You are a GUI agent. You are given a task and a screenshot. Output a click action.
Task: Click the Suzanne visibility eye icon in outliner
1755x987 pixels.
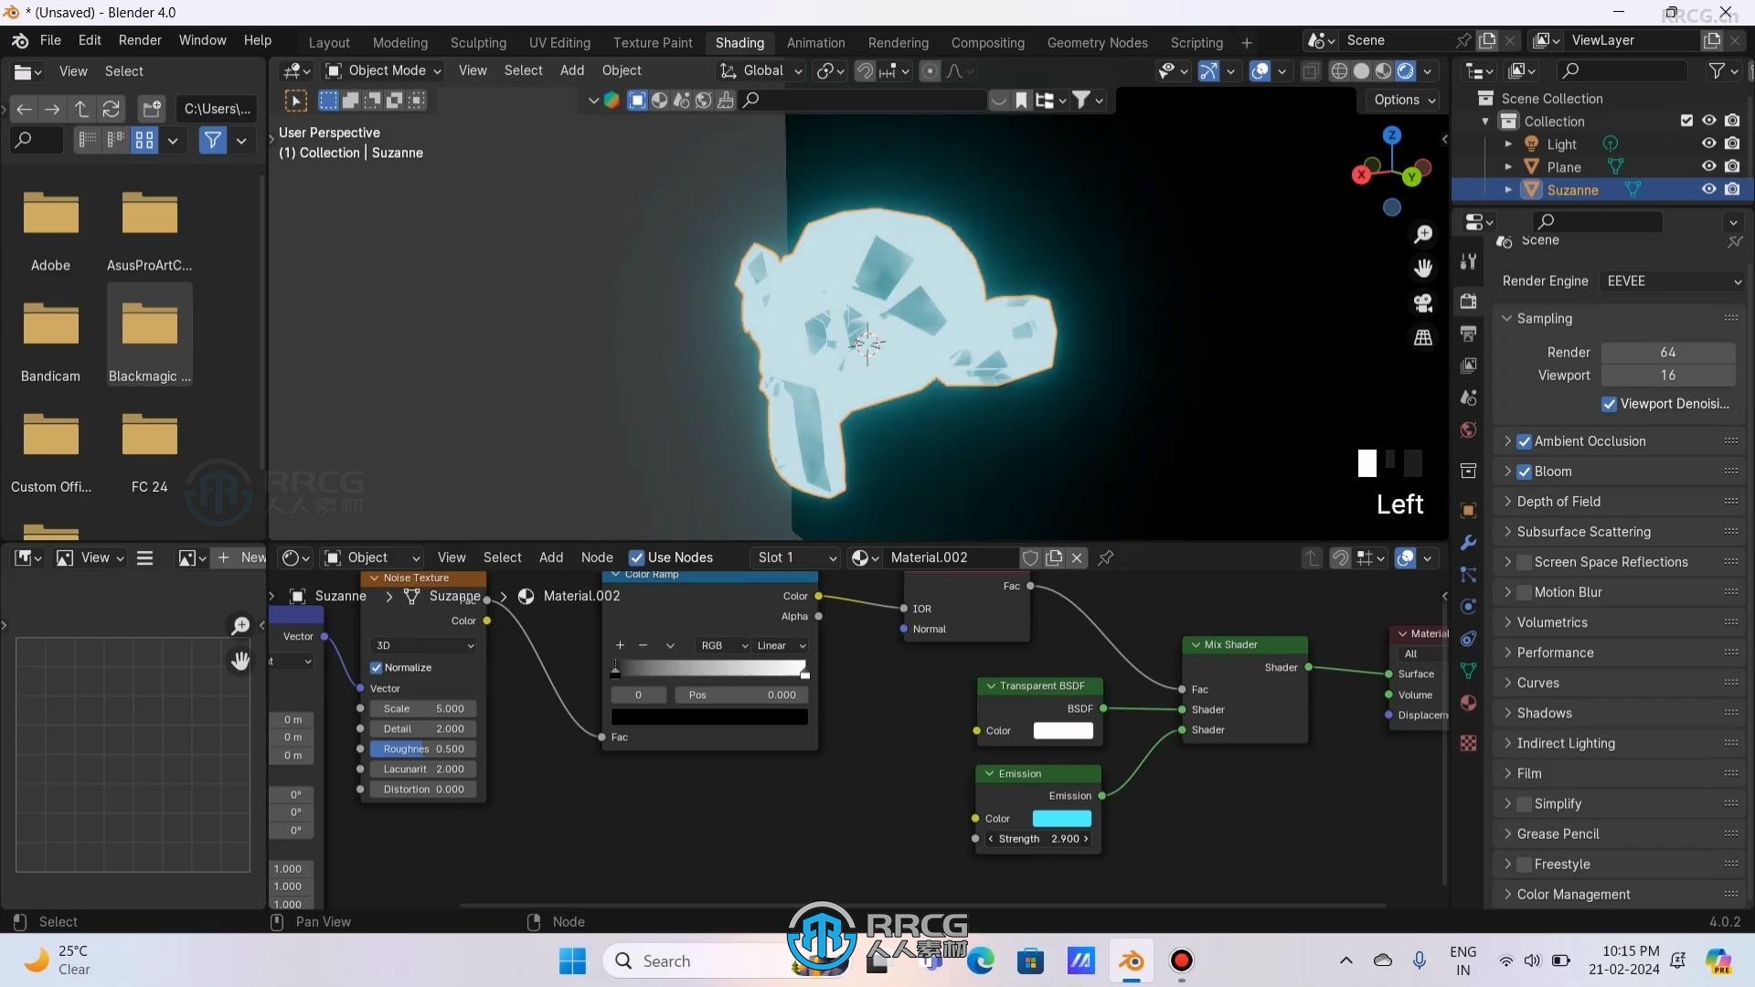coord(1708,189)
